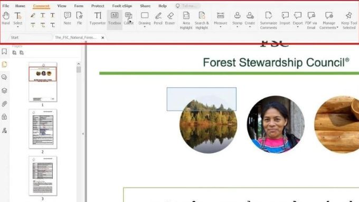Viewport: 359px width, 202px height.
Task: Close The_FSC_National_Fores document tab
Action: [x=103, y=38]
